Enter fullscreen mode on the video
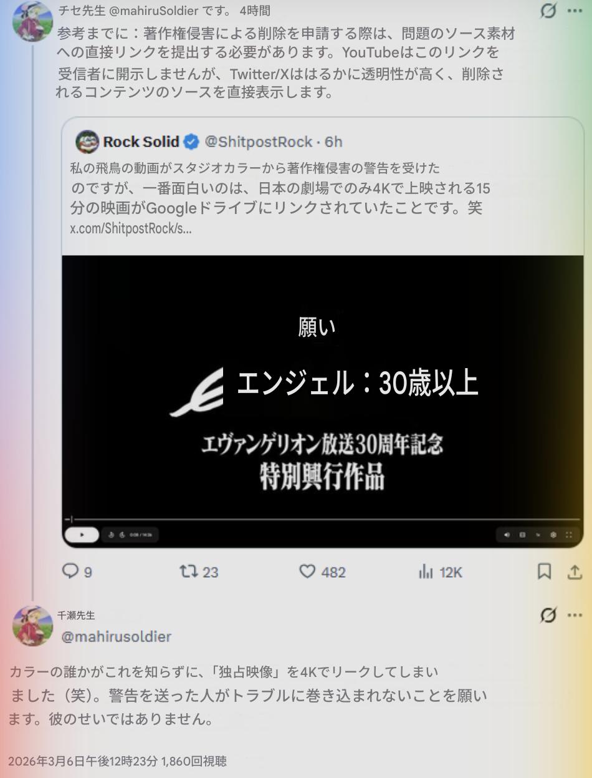592x778 pixels. pos(569,535)
